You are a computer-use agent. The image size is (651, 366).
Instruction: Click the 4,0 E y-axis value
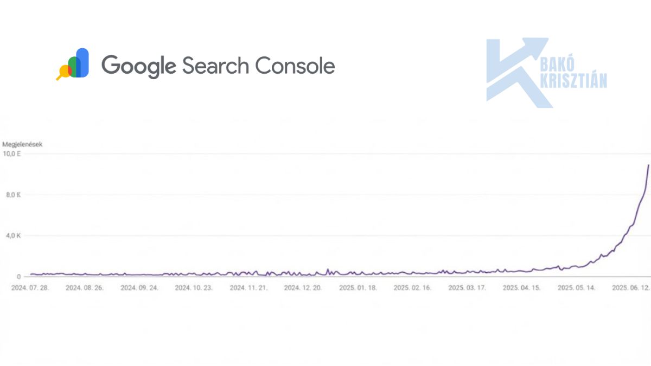point(12,236)
